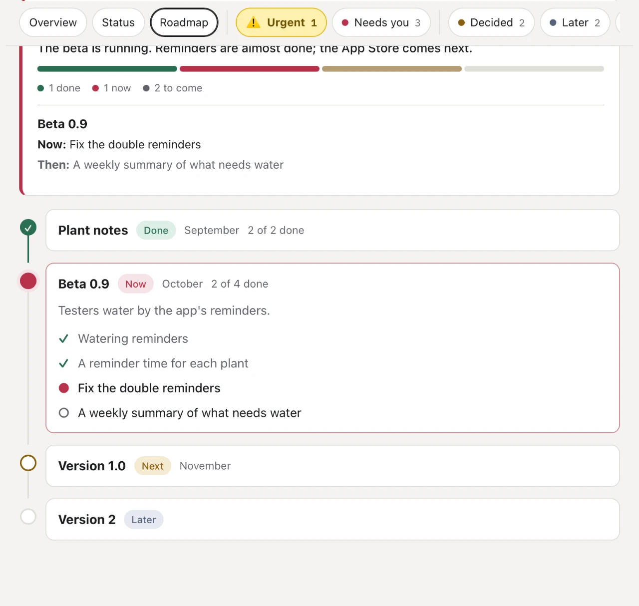Screen dimensions: 639x606
Task: Click the red timeline dot beside the Beta 0.9 card
Action: [x=28, y=281]
